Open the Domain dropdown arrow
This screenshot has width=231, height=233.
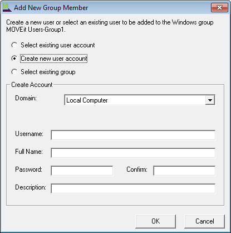click(x=210, y=100)
